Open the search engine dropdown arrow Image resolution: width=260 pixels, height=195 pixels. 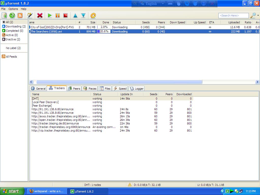tap(258, 15)
